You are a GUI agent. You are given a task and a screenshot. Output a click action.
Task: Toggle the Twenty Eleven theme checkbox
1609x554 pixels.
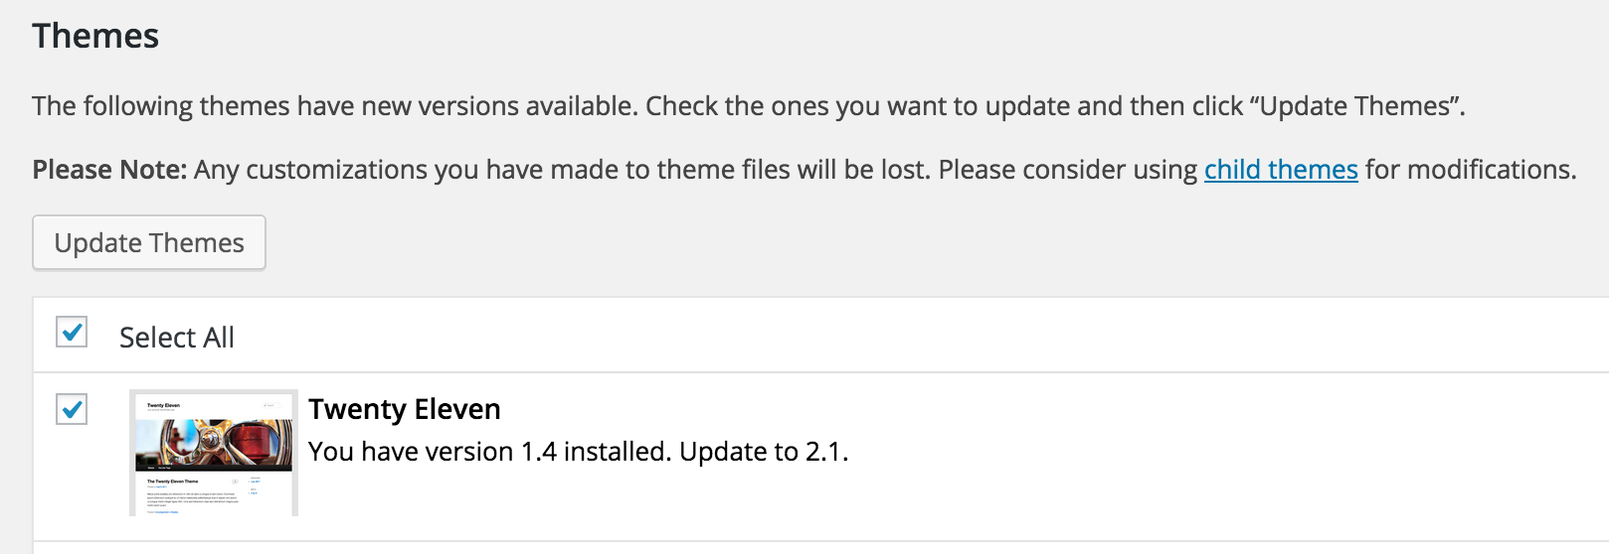click(72, 409)
